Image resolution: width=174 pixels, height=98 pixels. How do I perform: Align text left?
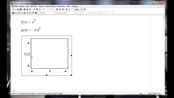click(x=93, y=13)
